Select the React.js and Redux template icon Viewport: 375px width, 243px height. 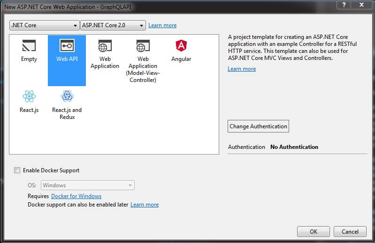pos(67,96)
